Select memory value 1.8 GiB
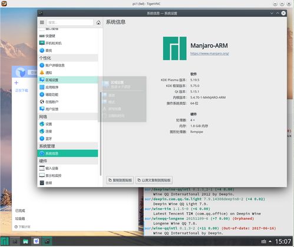The image size is (294, 247). (199, 126)
